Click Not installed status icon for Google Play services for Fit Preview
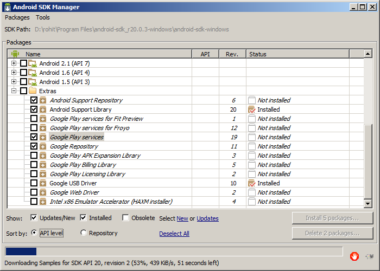This screenshot has height=271, width=380. [252, 119]
